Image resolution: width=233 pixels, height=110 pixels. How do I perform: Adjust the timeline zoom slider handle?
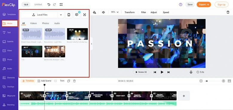(207, 81)
